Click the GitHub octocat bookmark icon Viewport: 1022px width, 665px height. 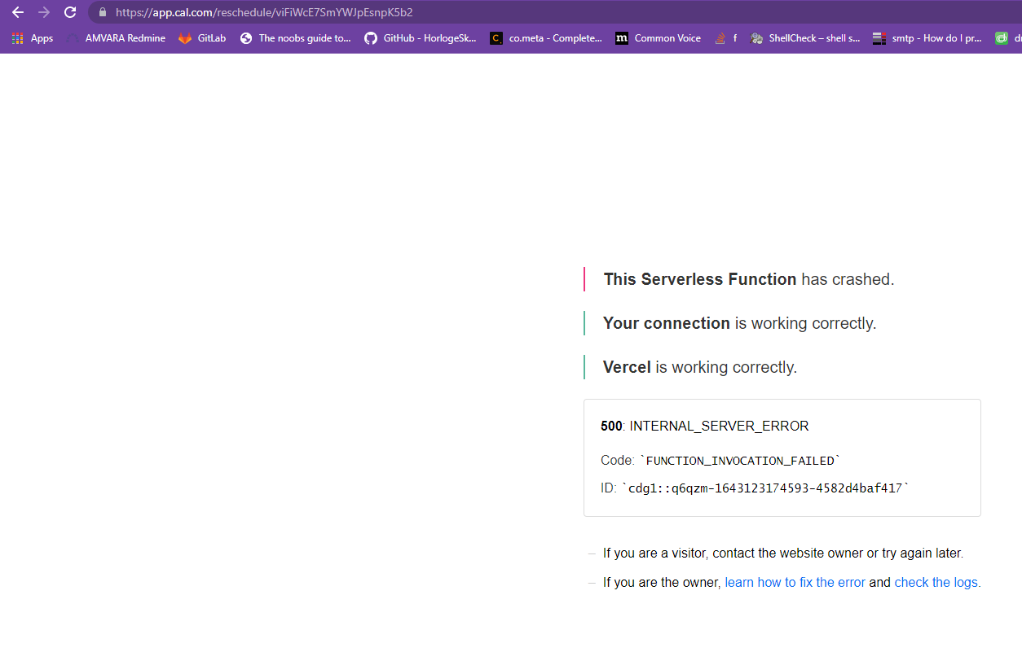point(371,38)
